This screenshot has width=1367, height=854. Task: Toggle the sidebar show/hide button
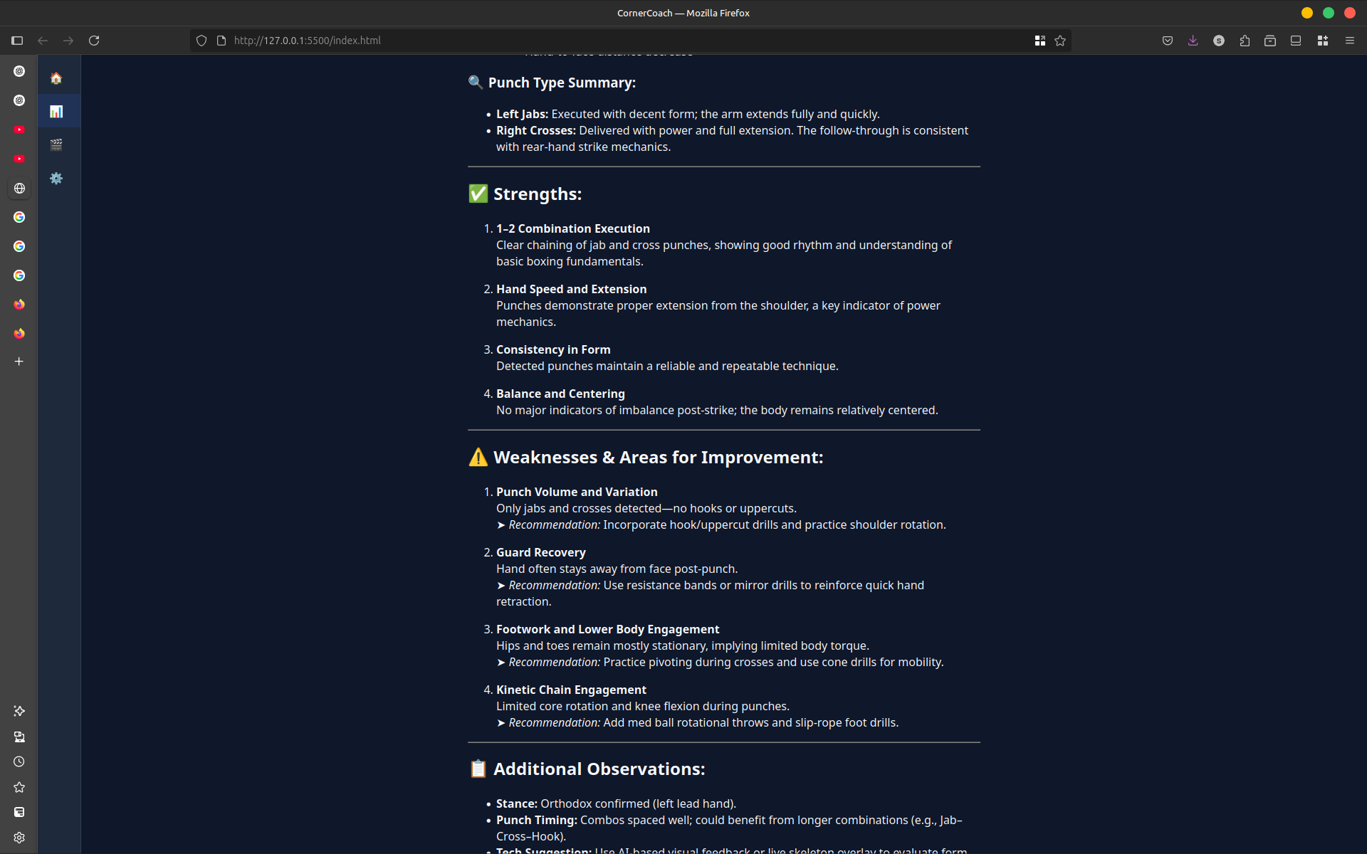click(17, 41)
